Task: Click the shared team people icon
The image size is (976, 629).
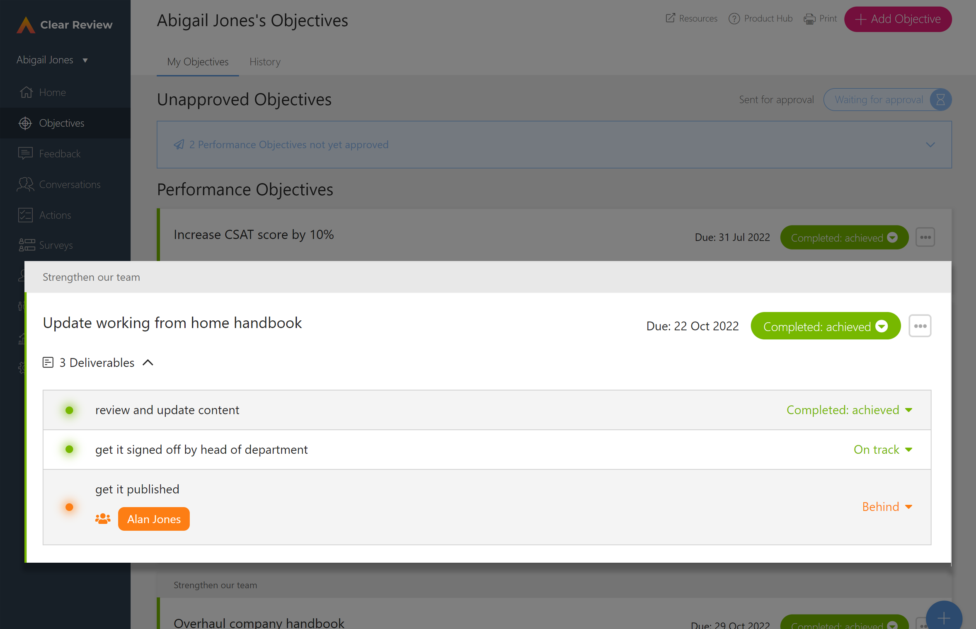Action: [103, 519]
